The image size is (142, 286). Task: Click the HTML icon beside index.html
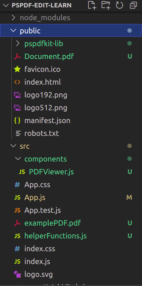point(17,82)
